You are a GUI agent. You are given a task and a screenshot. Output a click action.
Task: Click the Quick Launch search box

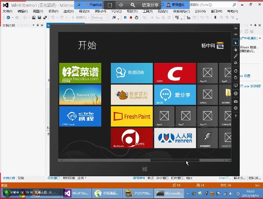click(x=213, y=5)
